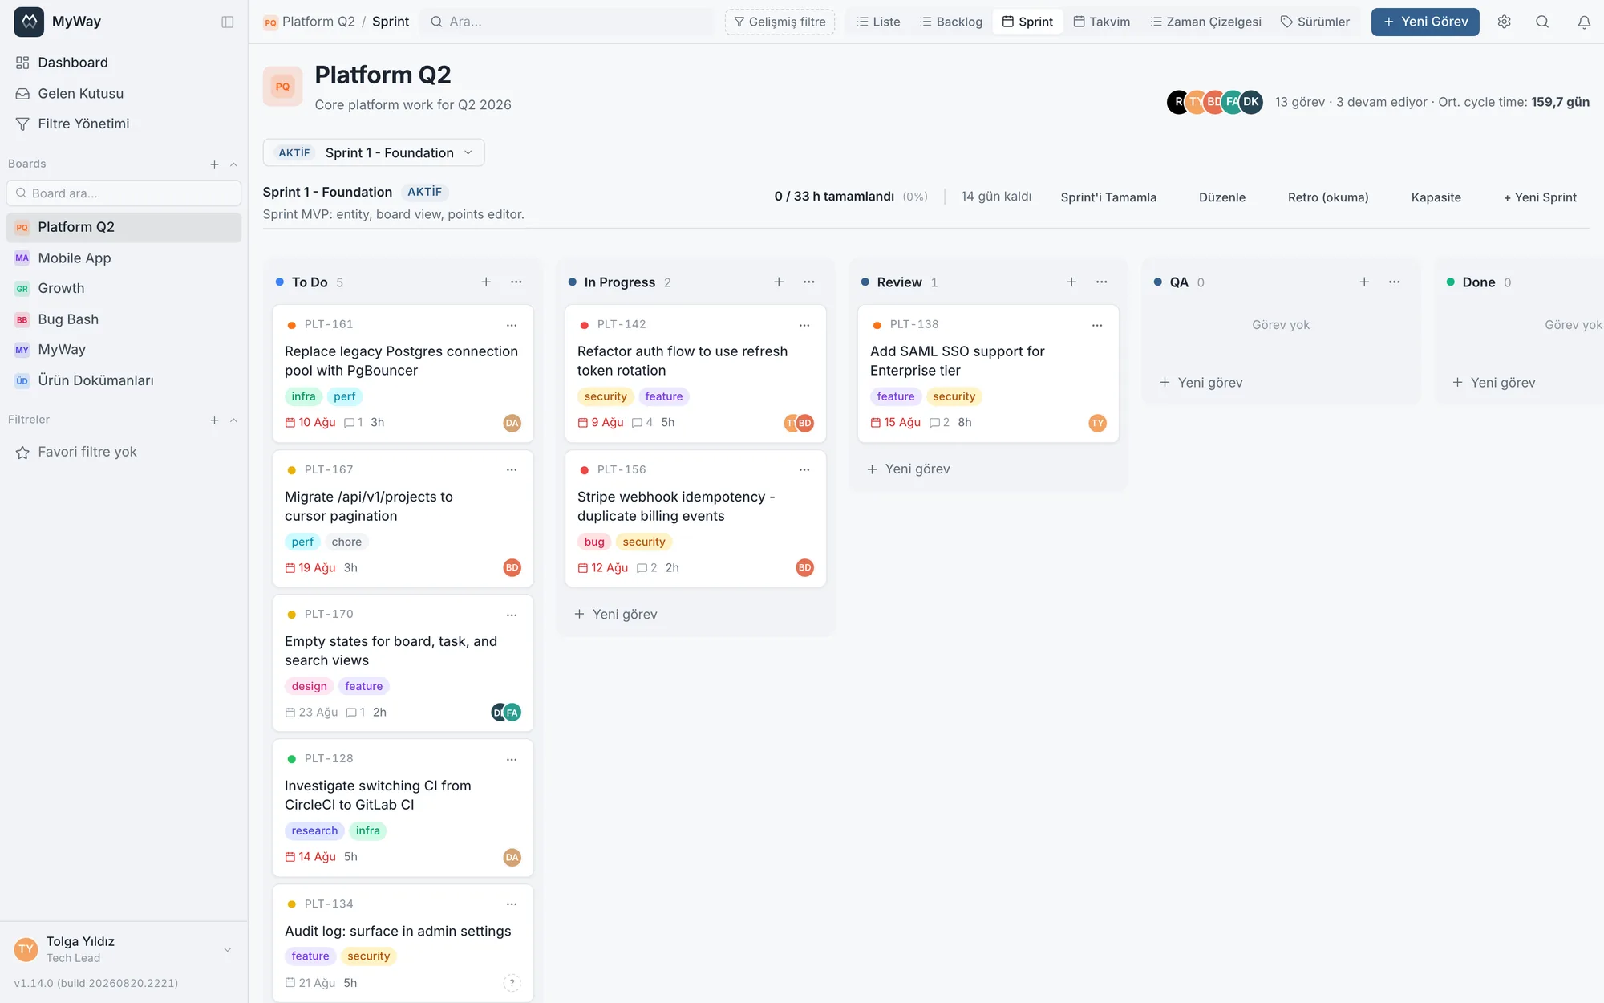Open Dashboard in the sidebar

[x=124, y=63]
